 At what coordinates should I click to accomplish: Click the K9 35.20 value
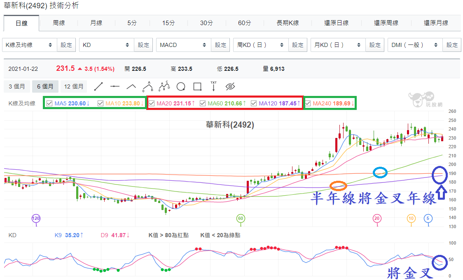(69, 235)
